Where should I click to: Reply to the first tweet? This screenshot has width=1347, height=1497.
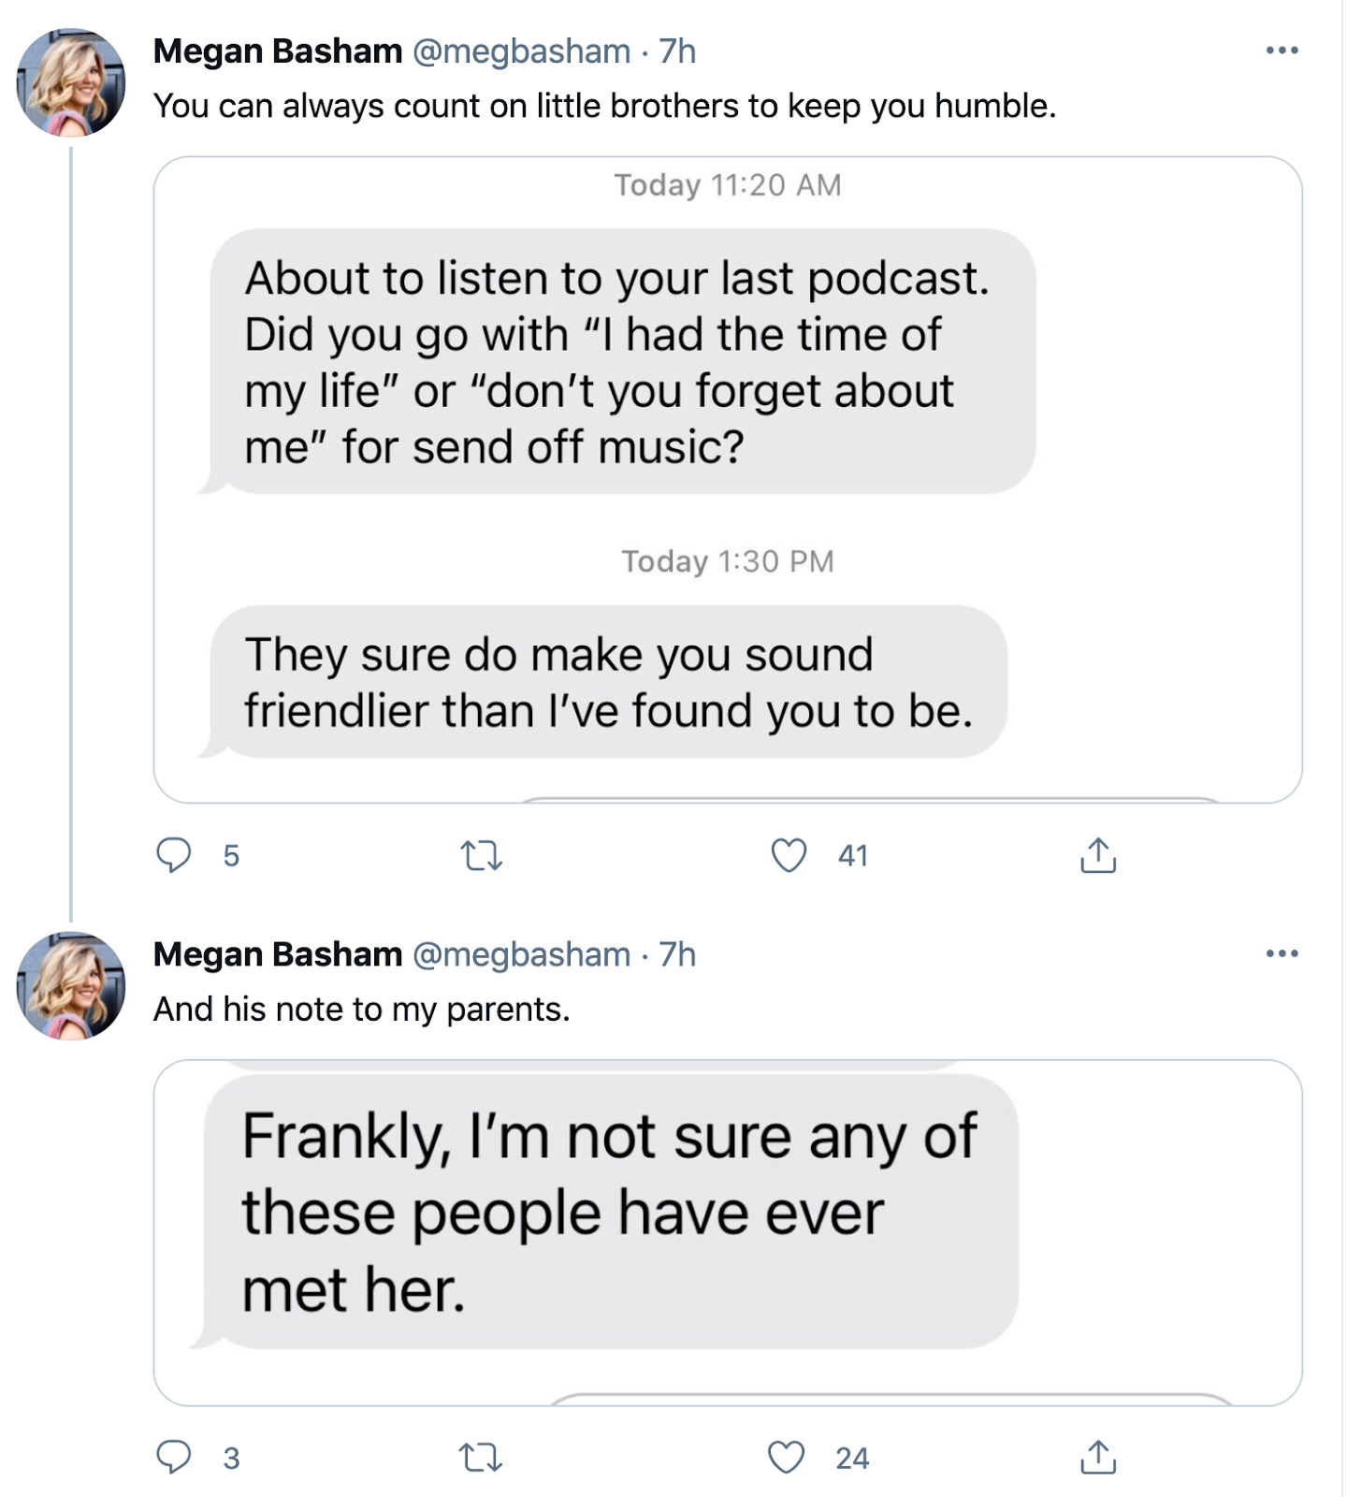click(x=174, y=855)
